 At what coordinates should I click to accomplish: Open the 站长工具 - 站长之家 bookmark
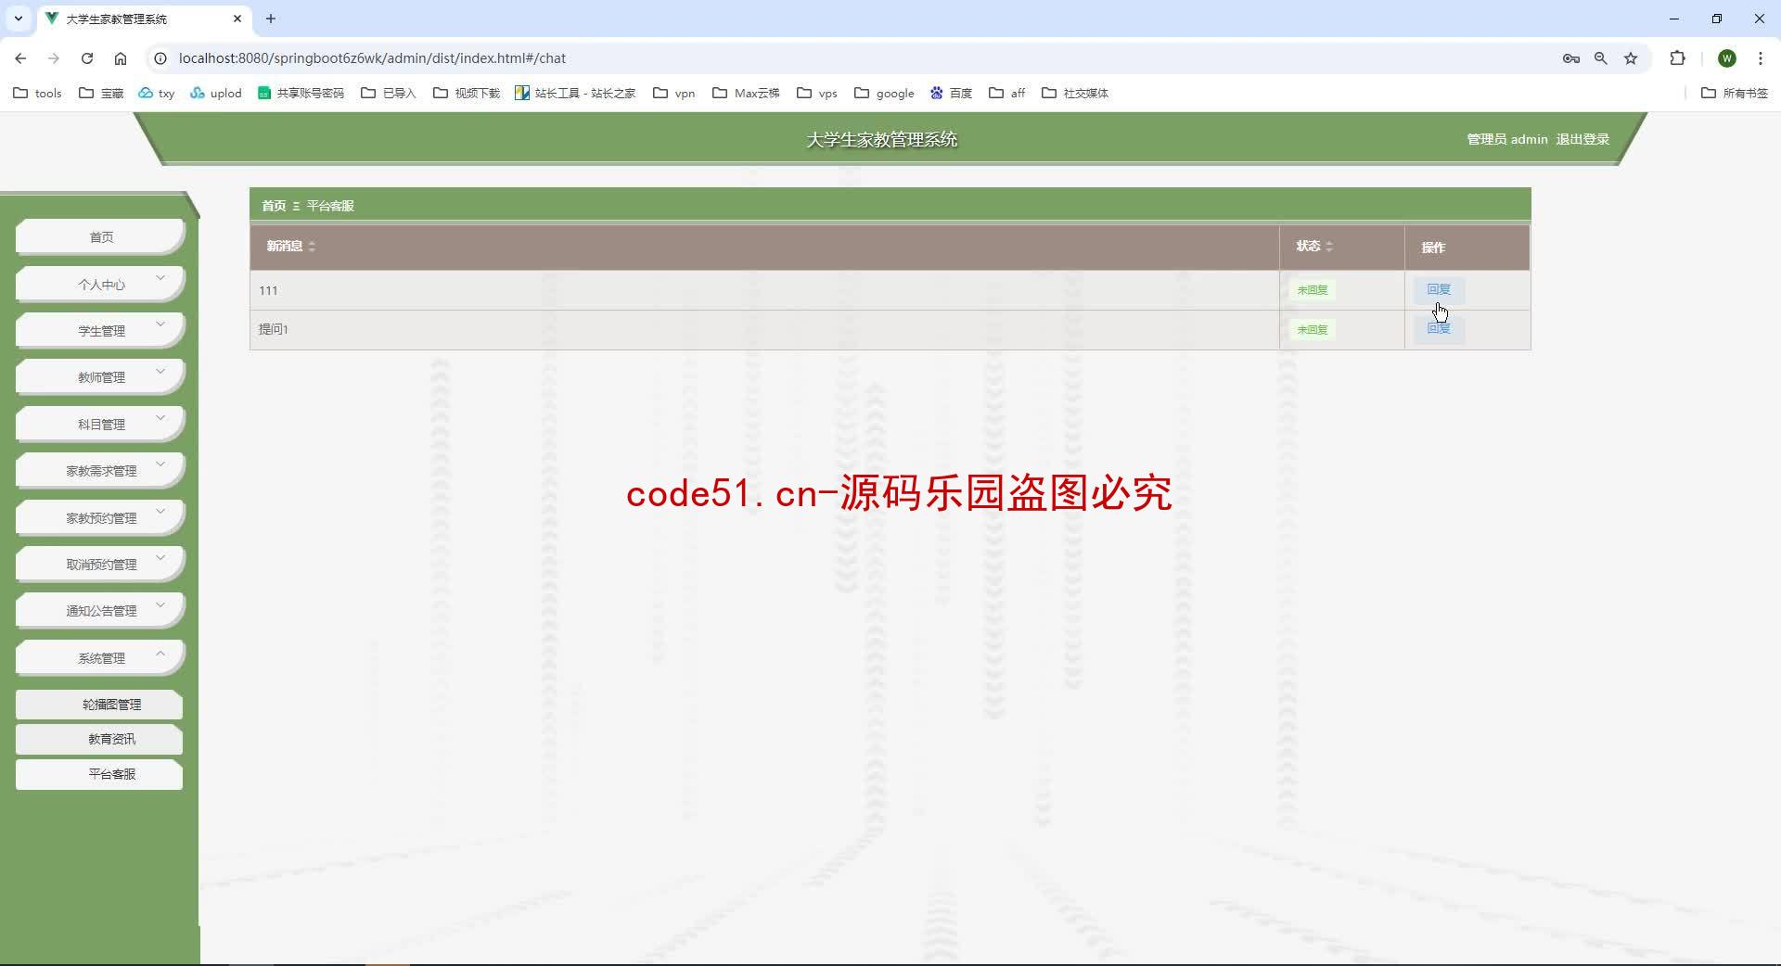pyautogui.click(x=575, y=93)
